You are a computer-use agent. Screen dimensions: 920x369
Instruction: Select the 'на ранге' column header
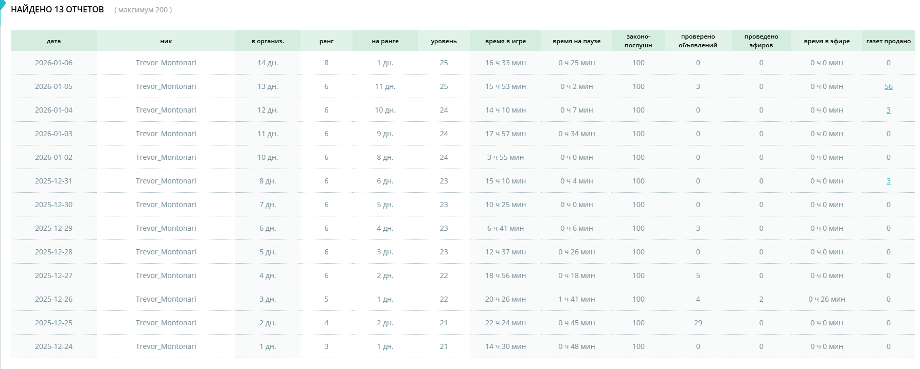pos(385,41)
